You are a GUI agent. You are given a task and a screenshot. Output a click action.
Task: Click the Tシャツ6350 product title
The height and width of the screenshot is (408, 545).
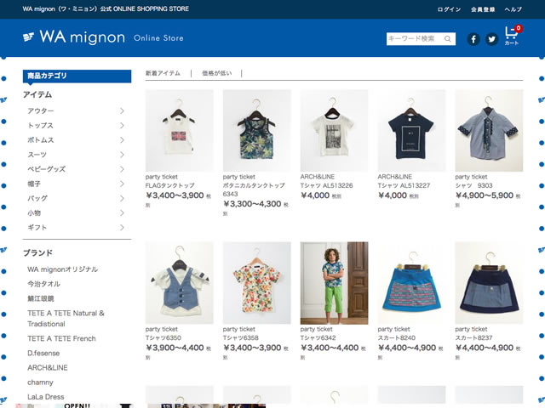163,338
